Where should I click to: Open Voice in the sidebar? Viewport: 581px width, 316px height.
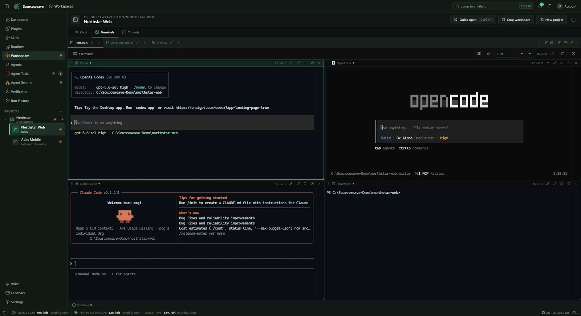pyautogui.click(x=34, y=284)
